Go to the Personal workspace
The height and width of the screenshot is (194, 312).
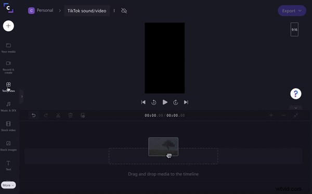(45, 10)
